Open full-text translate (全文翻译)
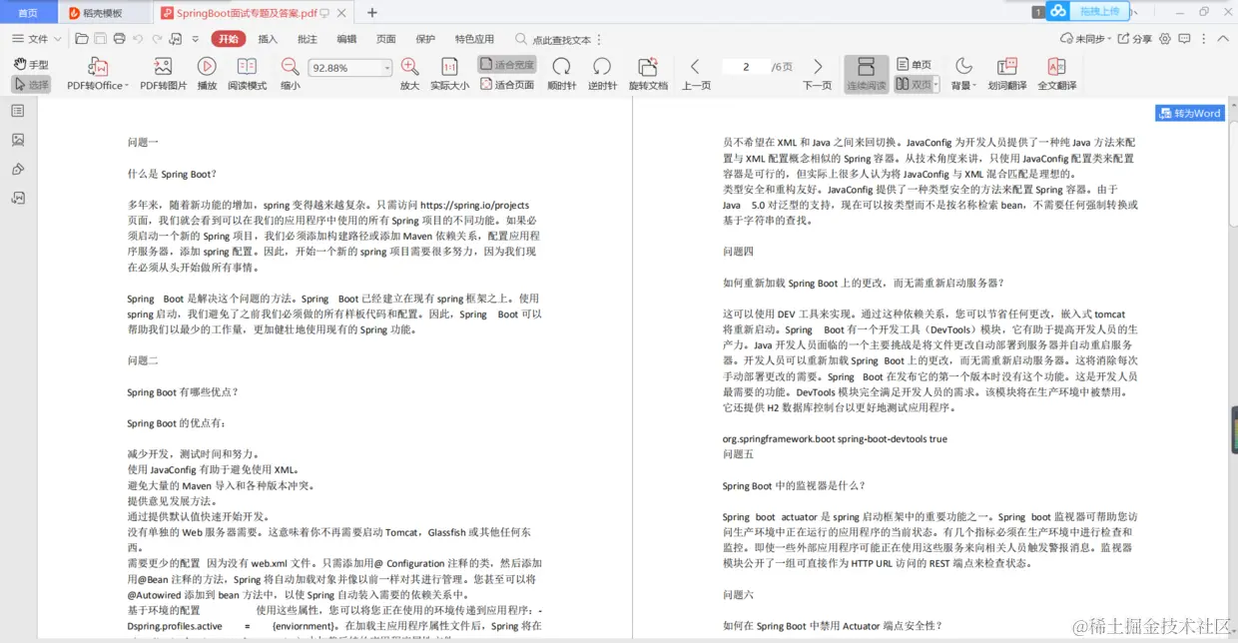Image resolution: width=1238 pixels, height=643 pixels. [x=1056, y=74]
